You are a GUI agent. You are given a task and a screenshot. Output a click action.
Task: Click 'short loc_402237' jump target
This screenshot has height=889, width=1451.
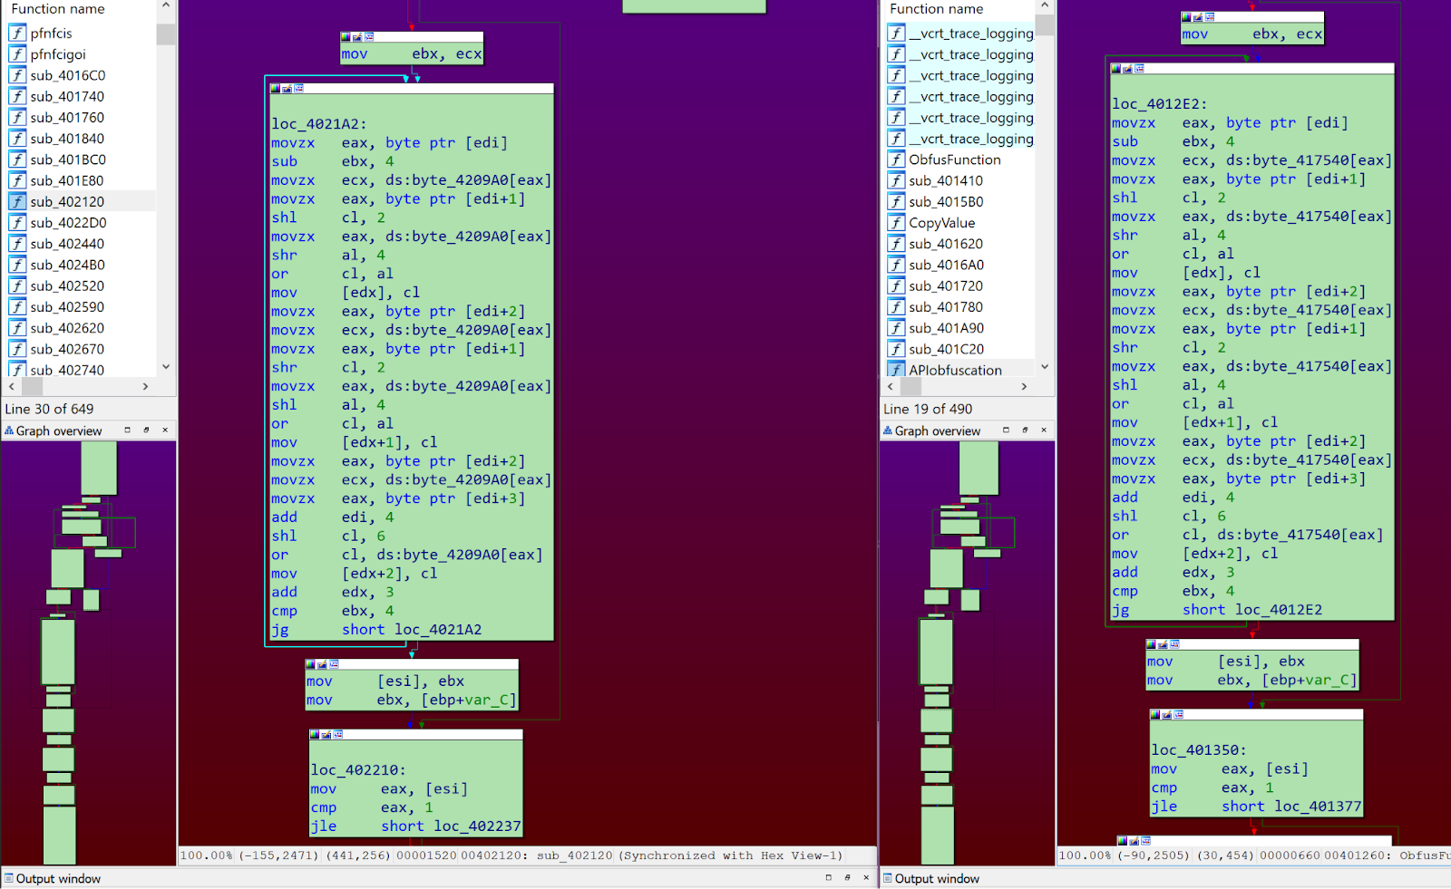coord(451,826)
